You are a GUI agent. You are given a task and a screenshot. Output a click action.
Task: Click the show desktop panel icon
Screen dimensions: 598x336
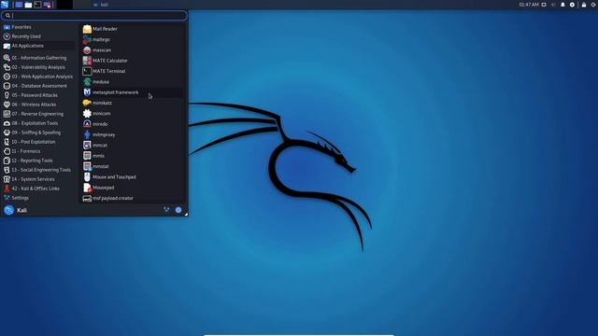(19, 5)
